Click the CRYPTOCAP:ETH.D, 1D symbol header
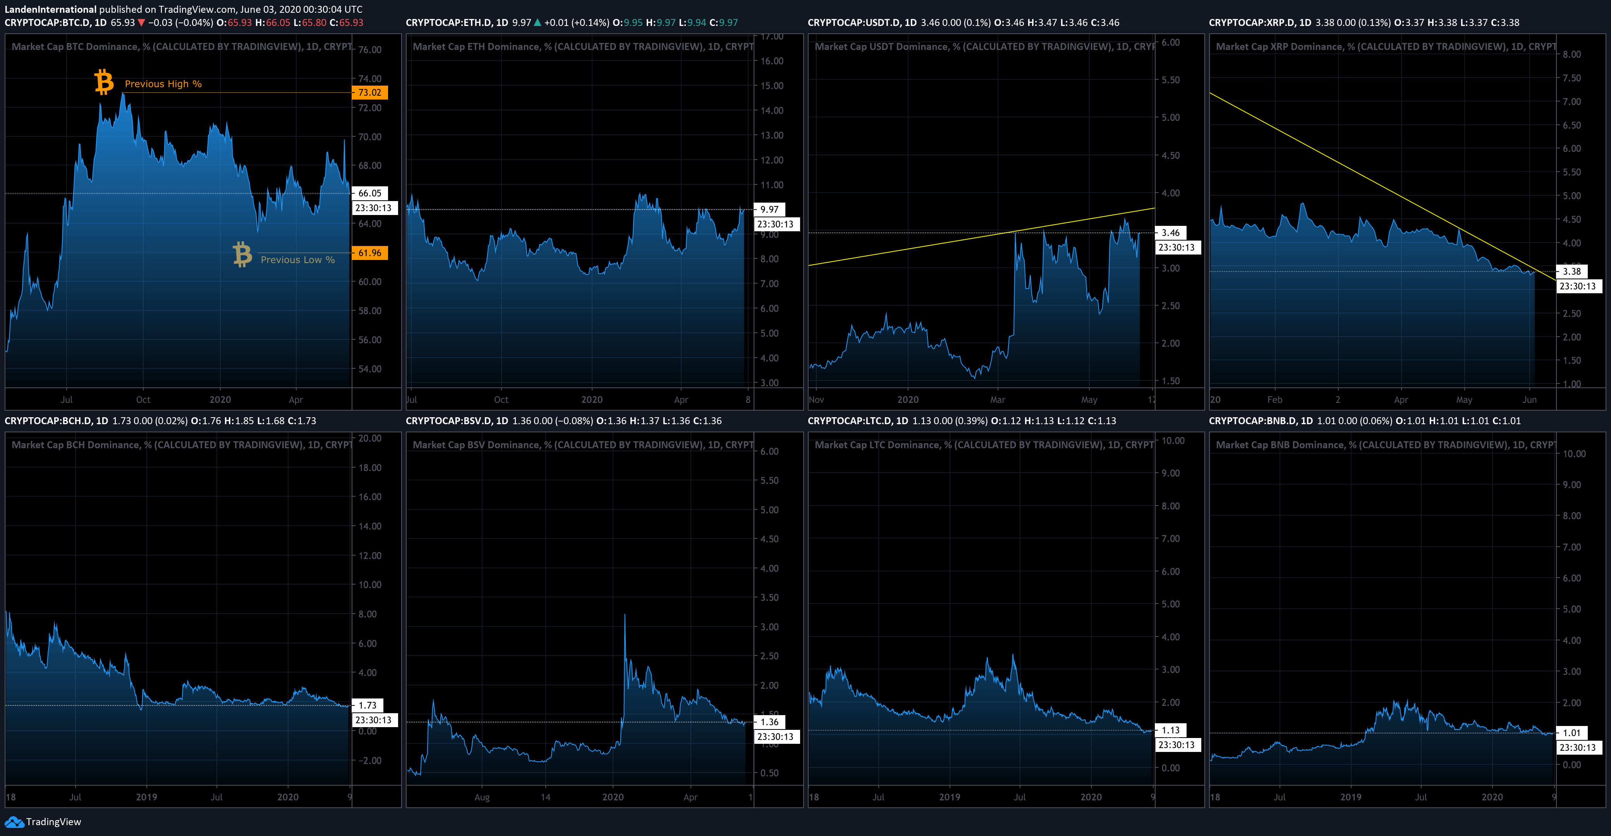 tap(457, 22)
